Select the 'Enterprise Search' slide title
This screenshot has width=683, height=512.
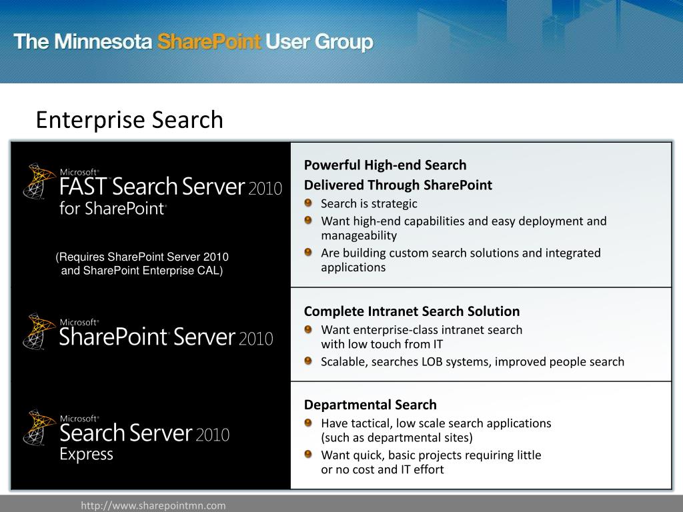[129, 120]
